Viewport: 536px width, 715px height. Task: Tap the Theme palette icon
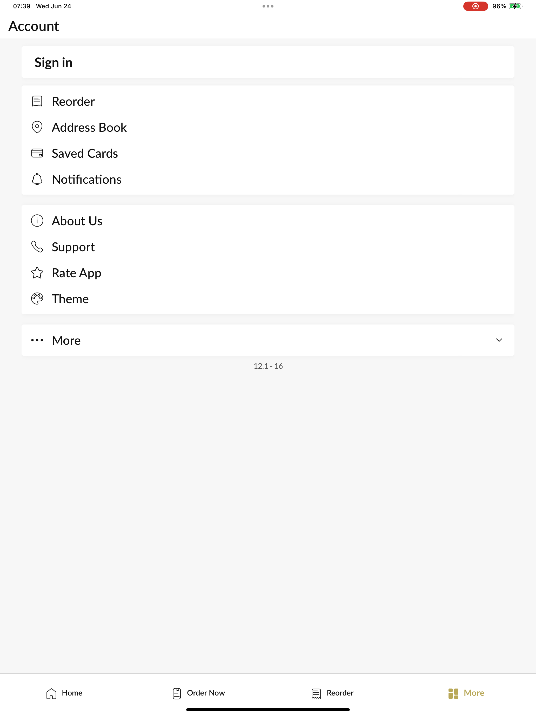(37, 299)
